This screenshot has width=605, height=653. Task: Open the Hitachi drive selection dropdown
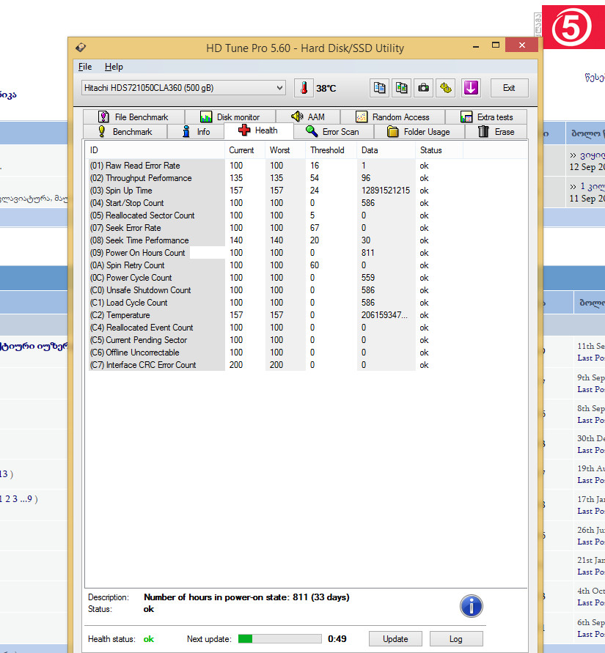183,88
